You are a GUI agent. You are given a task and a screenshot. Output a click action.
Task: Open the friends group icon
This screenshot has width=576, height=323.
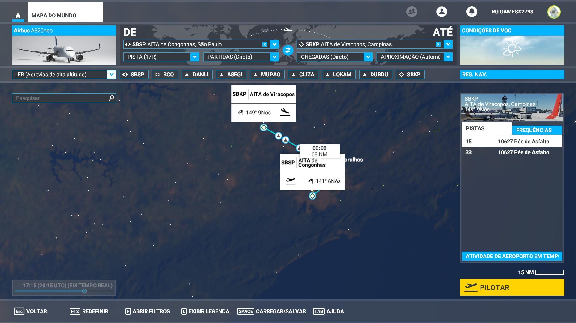click(412, 12)
